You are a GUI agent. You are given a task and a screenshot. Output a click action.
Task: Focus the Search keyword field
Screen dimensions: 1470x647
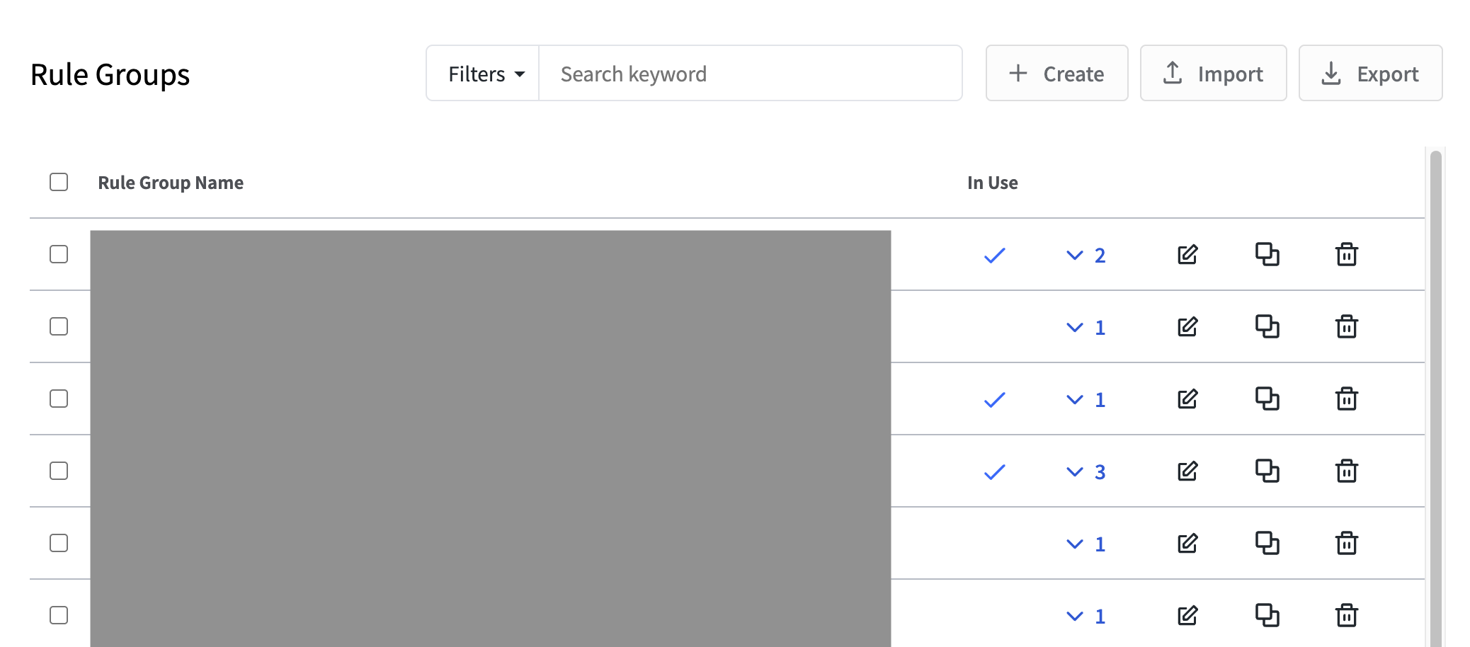[751, 74]
